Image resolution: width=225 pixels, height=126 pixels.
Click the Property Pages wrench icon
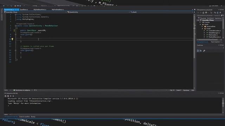pyautogui.click(x=204, y=51)
